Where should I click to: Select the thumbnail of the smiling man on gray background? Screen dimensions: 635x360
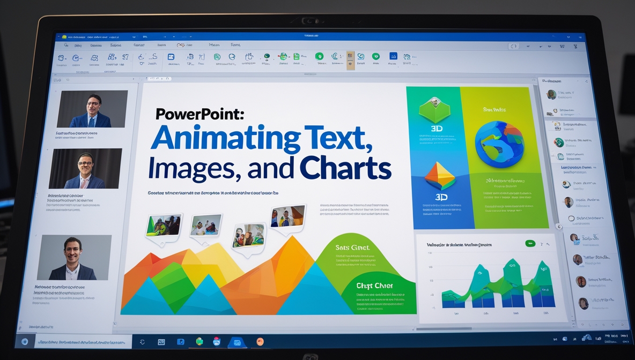pyautogui.click(x=74, y=257)
